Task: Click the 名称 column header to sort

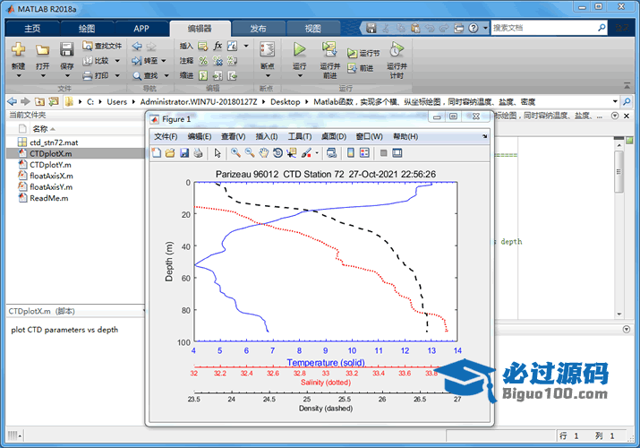Action: 40,129
